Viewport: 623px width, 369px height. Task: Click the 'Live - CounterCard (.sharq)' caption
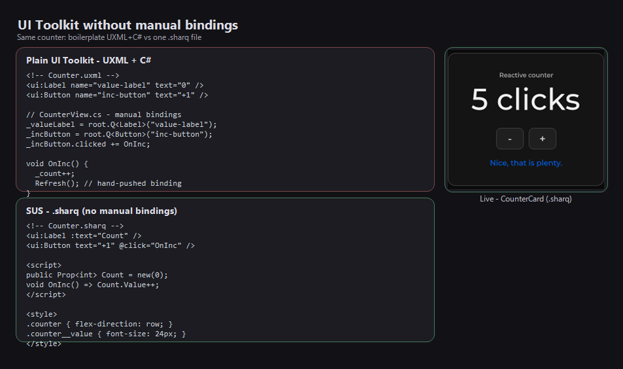point(526,199)
